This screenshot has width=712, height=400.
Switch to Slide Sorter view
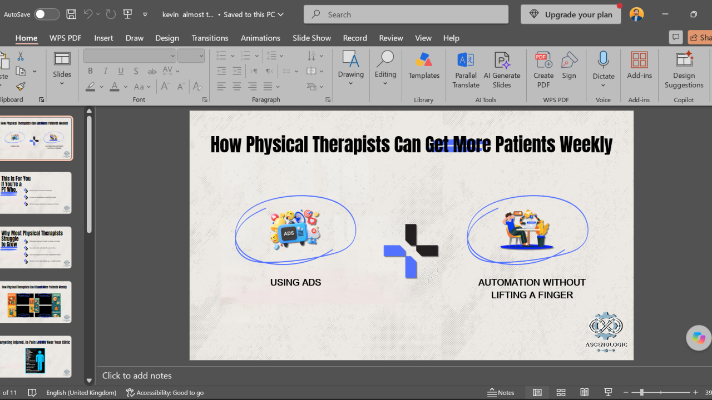(x=561, y=392)
